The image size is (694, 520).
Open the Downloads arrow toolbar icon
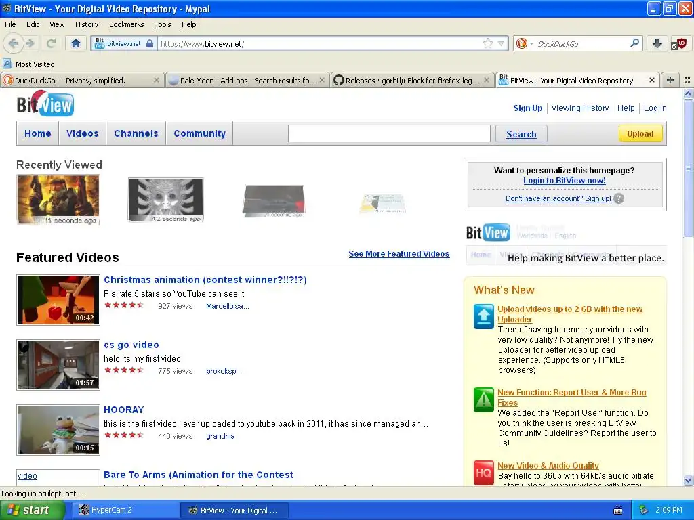coord(657,43)
